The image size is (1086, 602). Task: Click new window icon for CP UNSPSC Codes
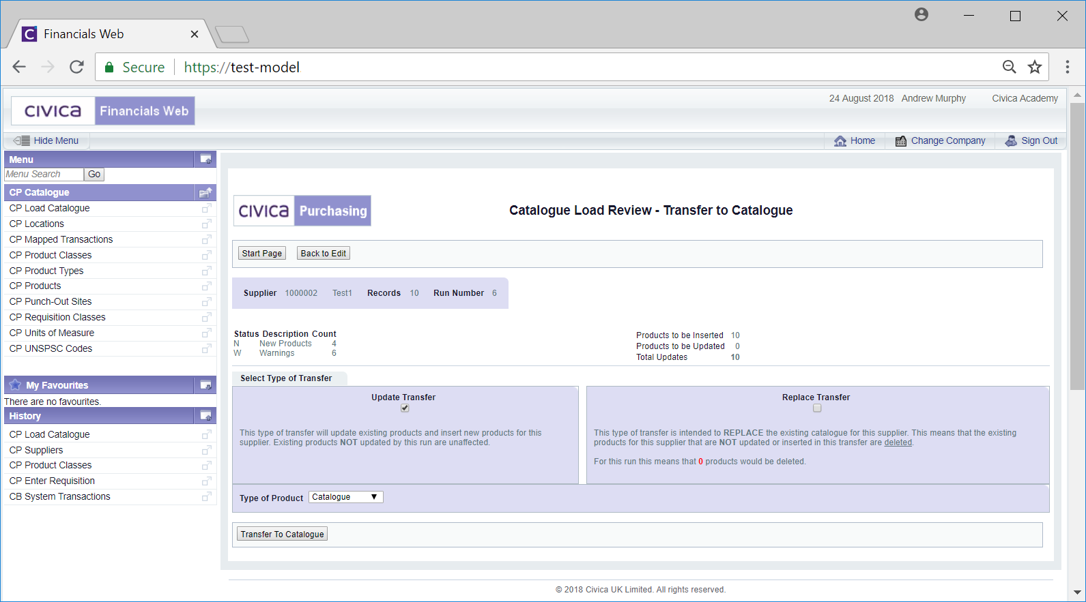206,348
